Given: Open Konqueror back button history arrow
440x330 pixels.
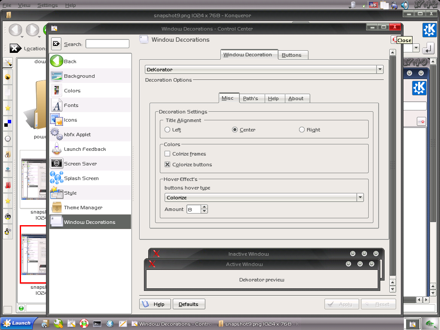Looking at the screenshot, I should click(22, 37).
